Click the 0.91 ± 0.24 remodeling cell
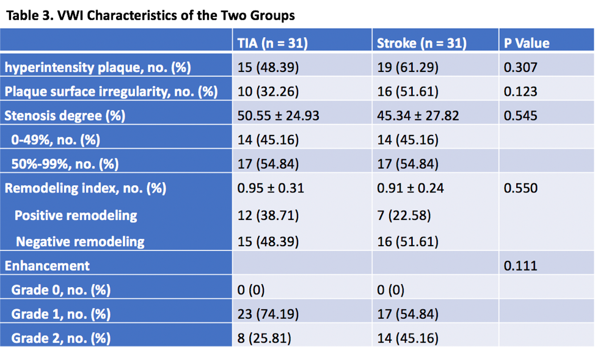595x347 pixels. click(411, 188)
